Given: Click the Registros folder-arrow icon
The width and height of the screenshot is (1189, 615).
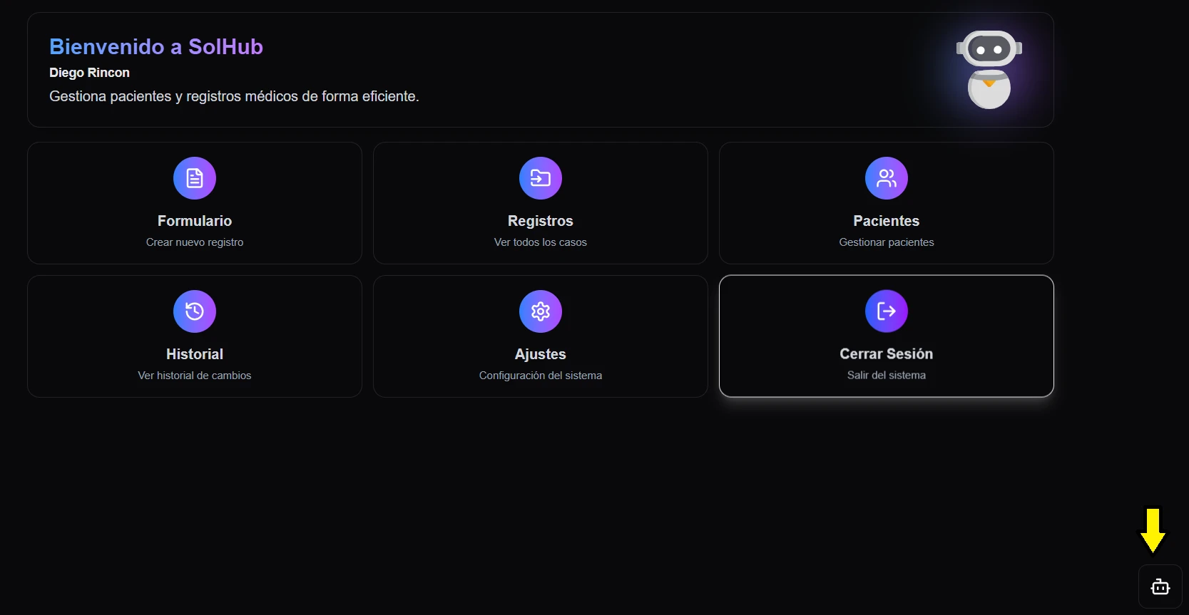Looking at the screenshot, I should tap(541, 178).
